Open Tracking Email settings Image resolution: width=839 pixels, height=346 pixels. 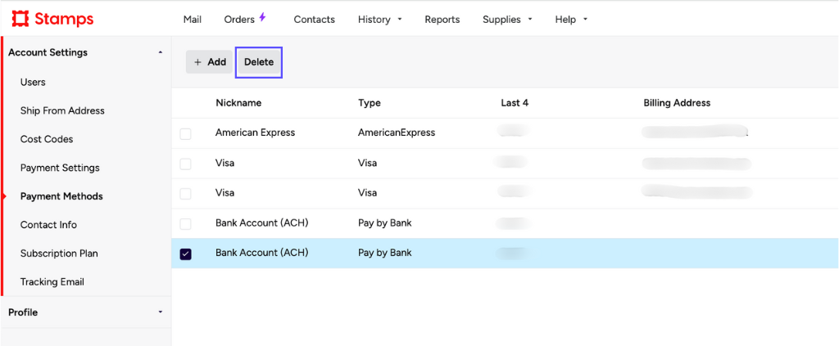coord(52,281)
